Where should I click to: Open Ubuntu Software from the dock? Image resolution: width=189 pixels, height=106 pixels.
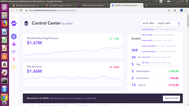coord(4,56)
